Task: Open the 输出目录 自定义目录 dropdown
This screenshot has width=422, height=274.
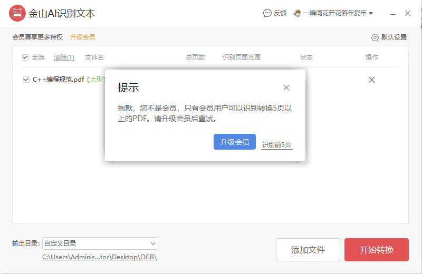Action: pyautogui.click(x=100, y=243)
